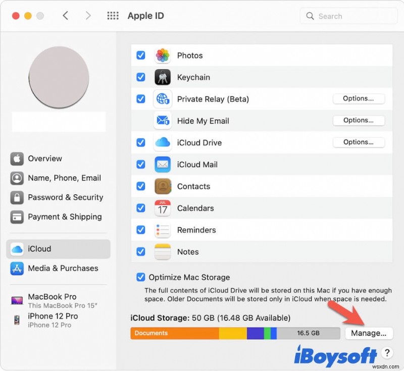Open Options for iCloud Drive
404x371 pixels.
(x=359, y=142)
